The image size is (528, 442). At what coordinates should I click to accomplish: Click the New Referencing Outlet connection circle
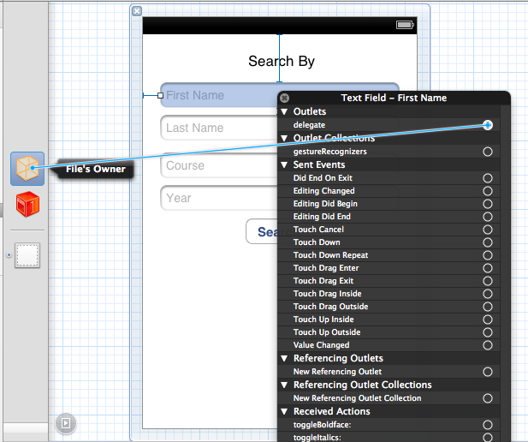pyautogui.click(x=488, y=372)
